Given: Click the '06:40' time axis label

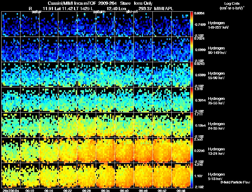Looking at the screenshot, I should [124, 190].
